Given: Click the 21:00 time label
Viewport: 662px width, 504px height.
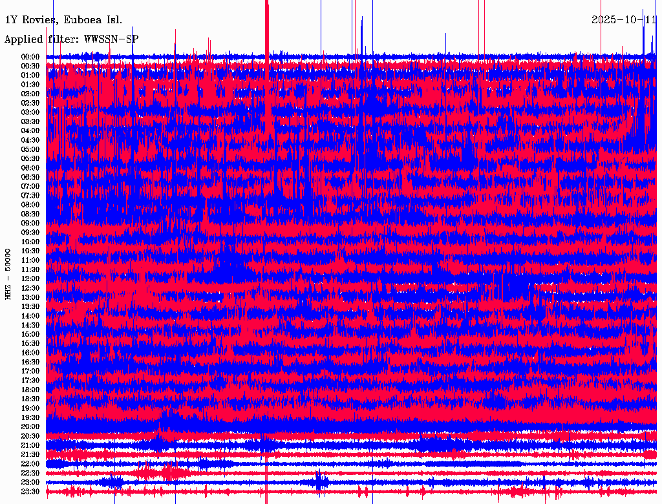Looking at the screenshot, I should [x=30, y=445].
